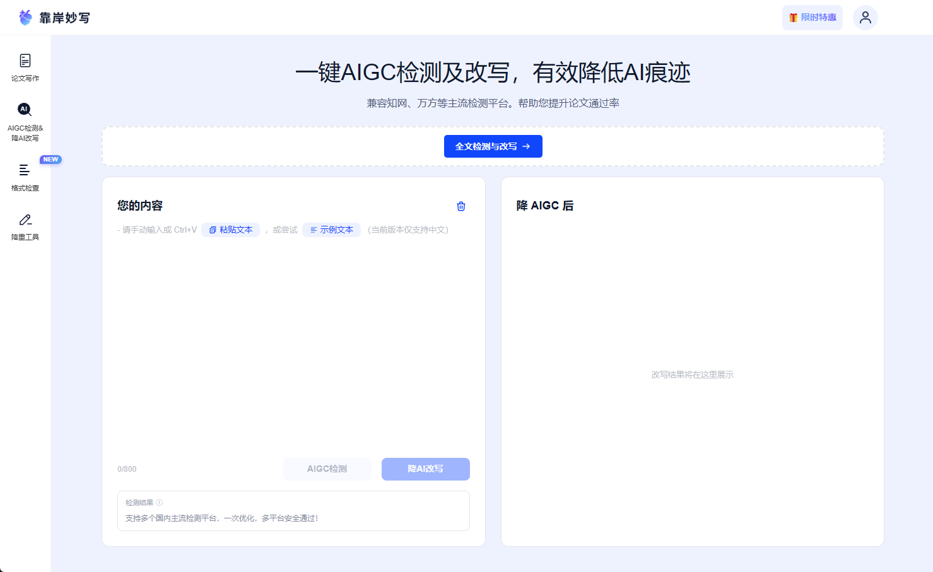This screenshot has height=572, width=933.
Task: Open the 论文写作 sidebar tool
Action: (x=25, y=68)
